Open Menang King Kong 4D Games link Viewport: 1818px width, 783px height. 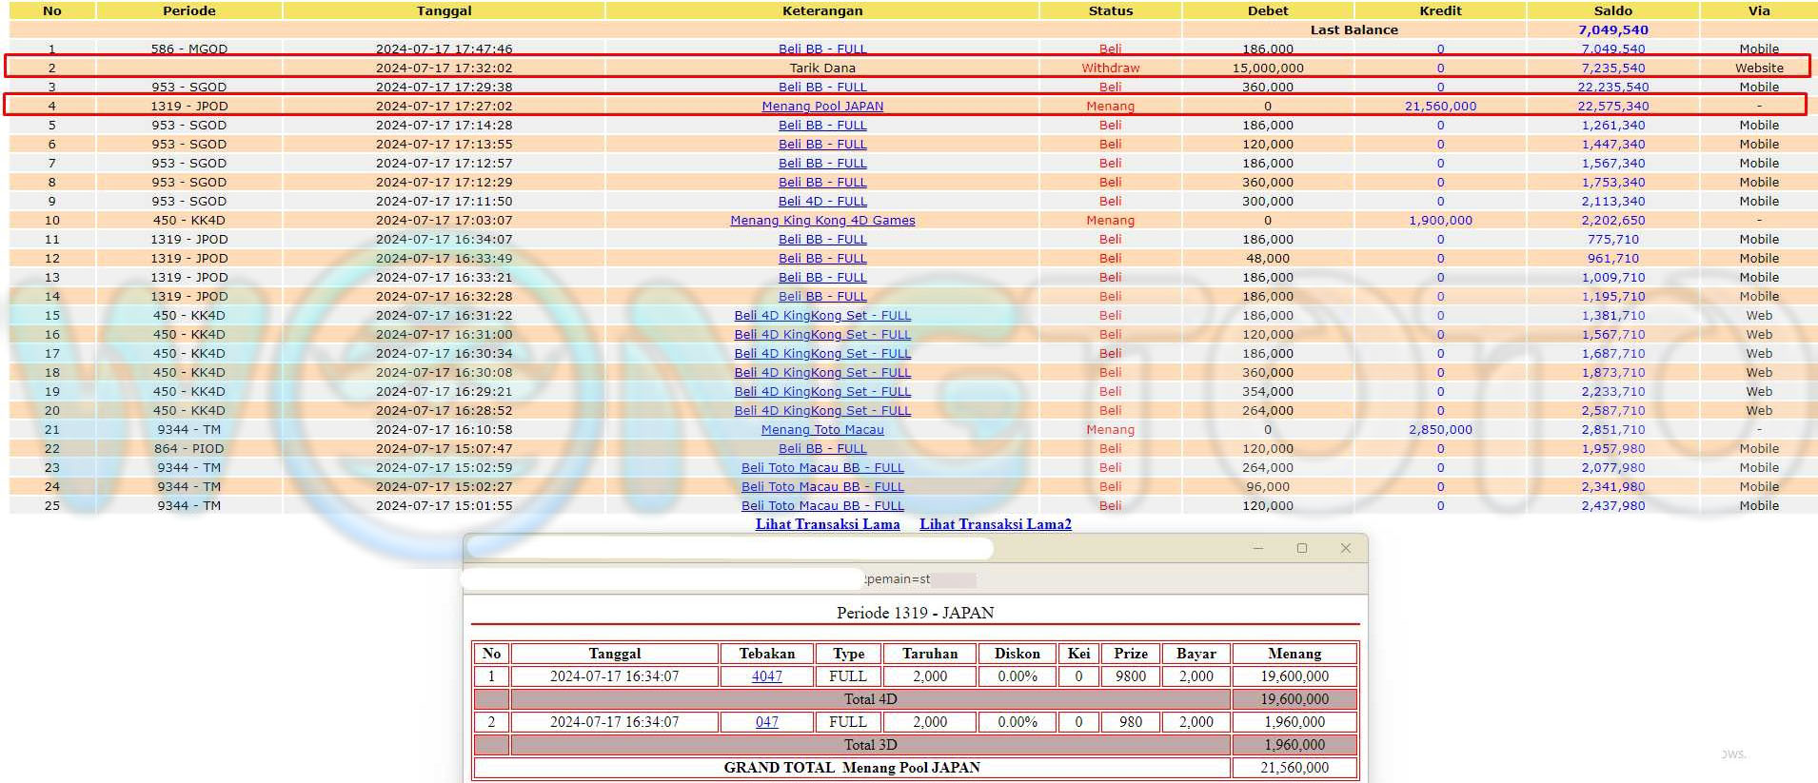(822, 221)
